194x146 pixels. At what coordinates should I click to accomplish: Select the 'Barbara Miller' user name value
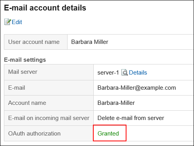pos(90,42)
